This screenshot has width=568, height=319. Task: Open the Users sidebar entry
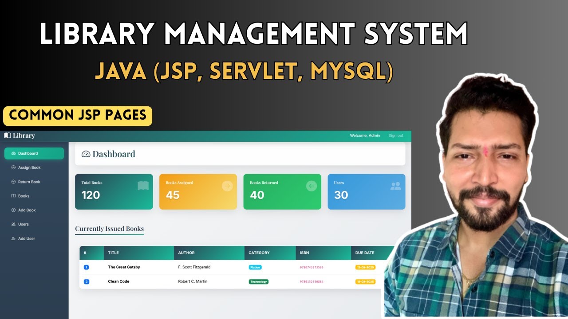tap(34, 224)
